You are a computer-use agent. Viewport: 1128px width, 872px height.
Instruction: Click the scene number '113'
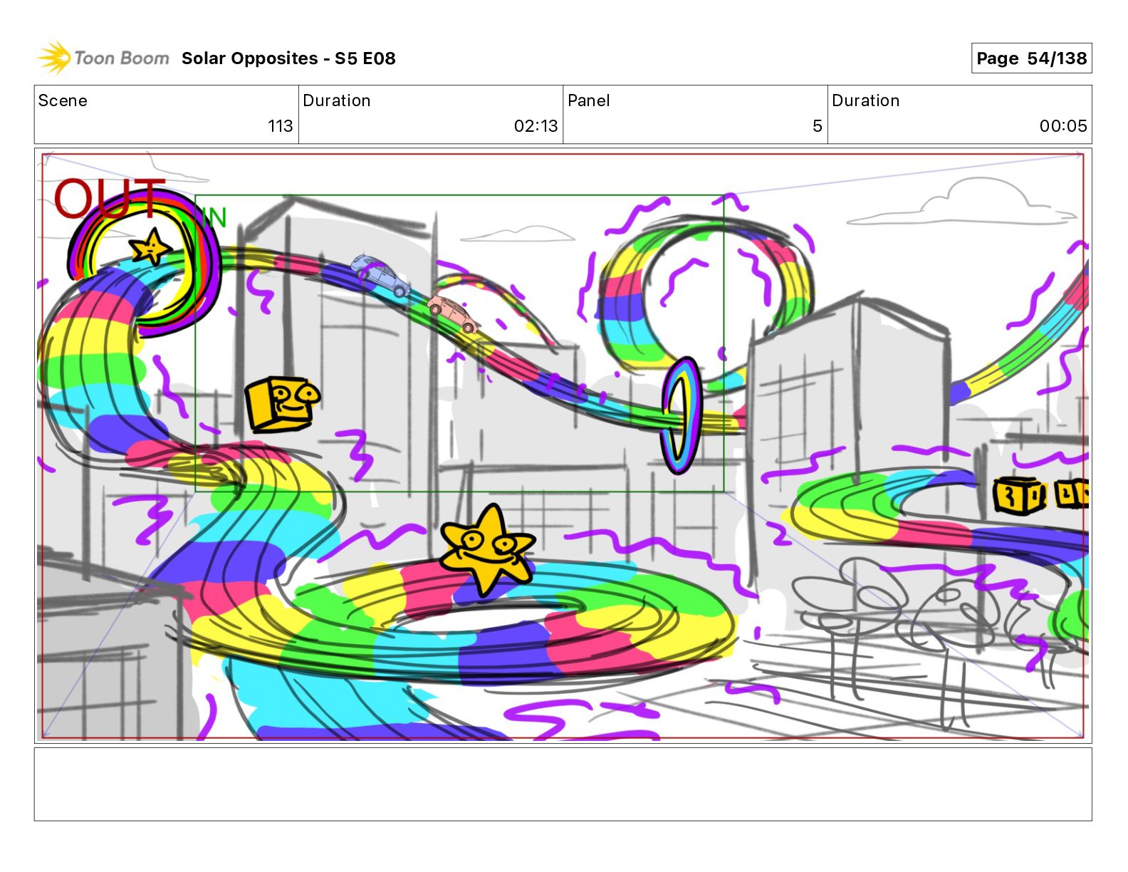pyautogui.click(x=280, y=126)
